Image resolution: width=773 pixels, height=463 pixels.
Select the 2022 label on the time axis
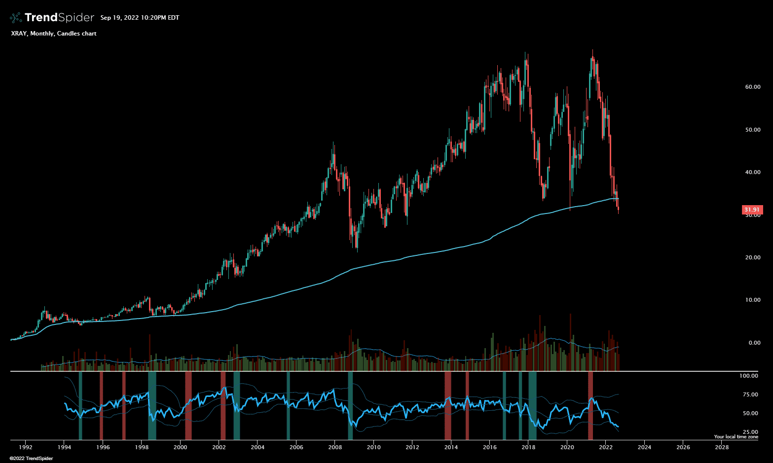coord(606,447)
